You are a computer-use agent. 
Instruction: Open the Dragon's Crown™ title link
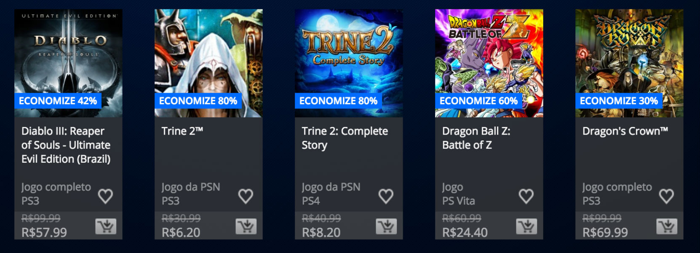point(625,131)
